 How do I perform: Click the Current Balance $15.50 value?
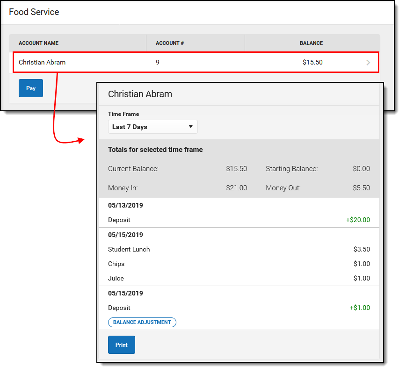(236, 169)
